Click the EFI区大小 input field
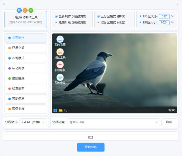 164,22
